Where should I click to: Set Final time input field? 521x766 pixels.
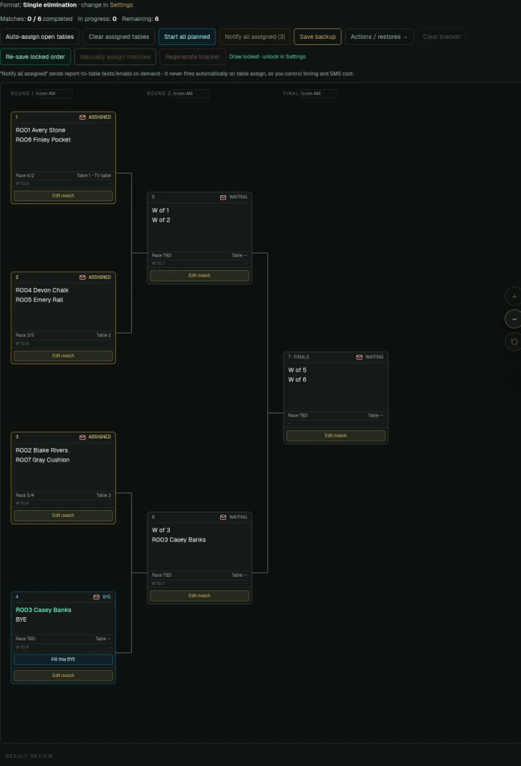(x=318, y=94)
